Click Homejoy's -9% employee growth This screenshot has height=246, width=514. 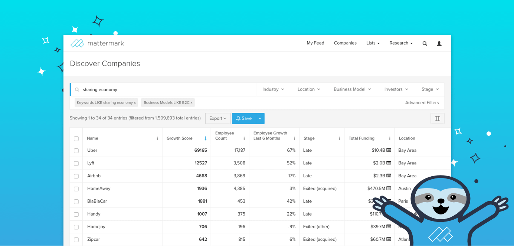point(291,226)
